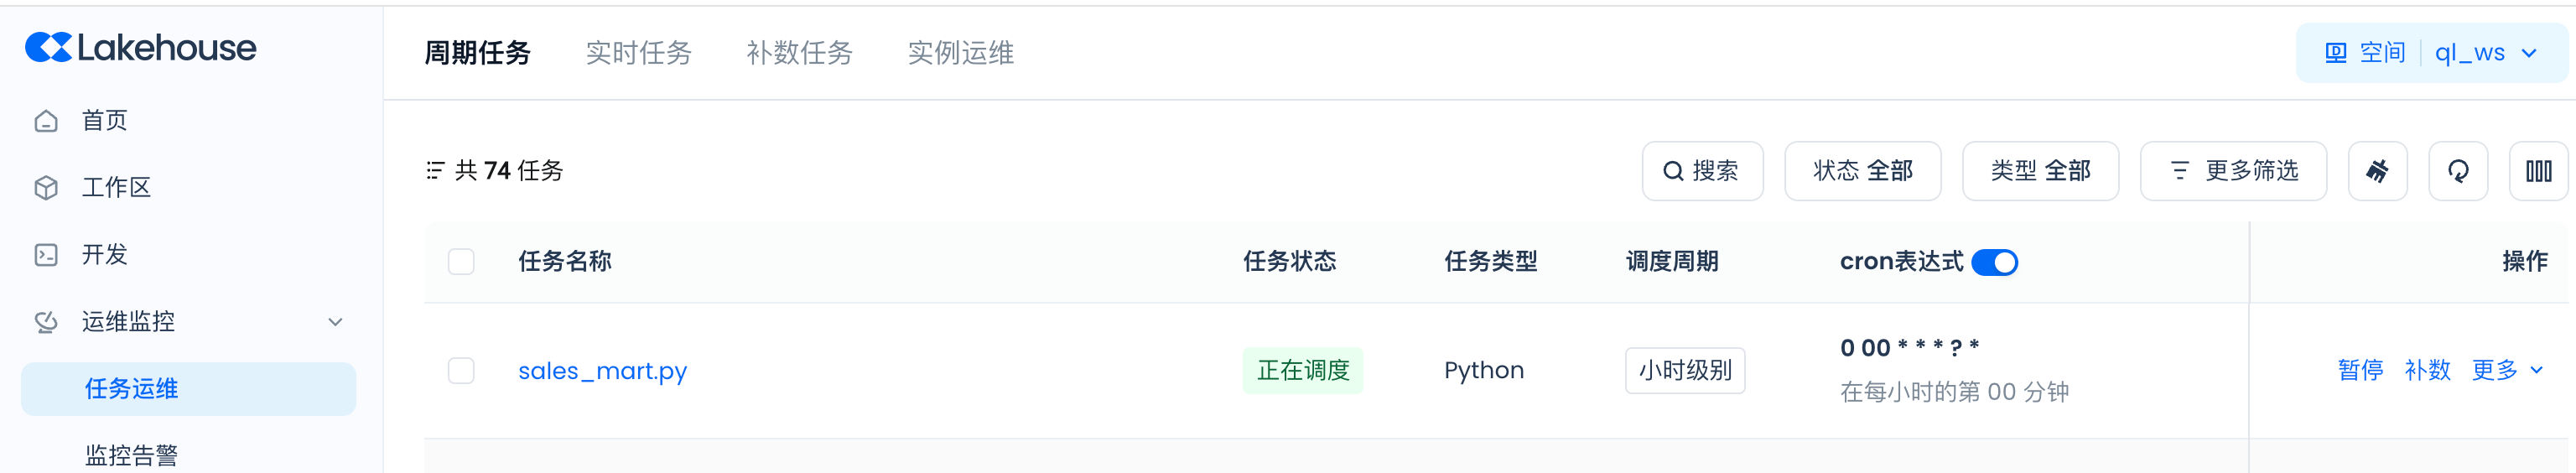The width and height of the screenshot is (2576, 473).
Task: Toggle the cron表达式 switch
Action: [x=1994, y=262]
